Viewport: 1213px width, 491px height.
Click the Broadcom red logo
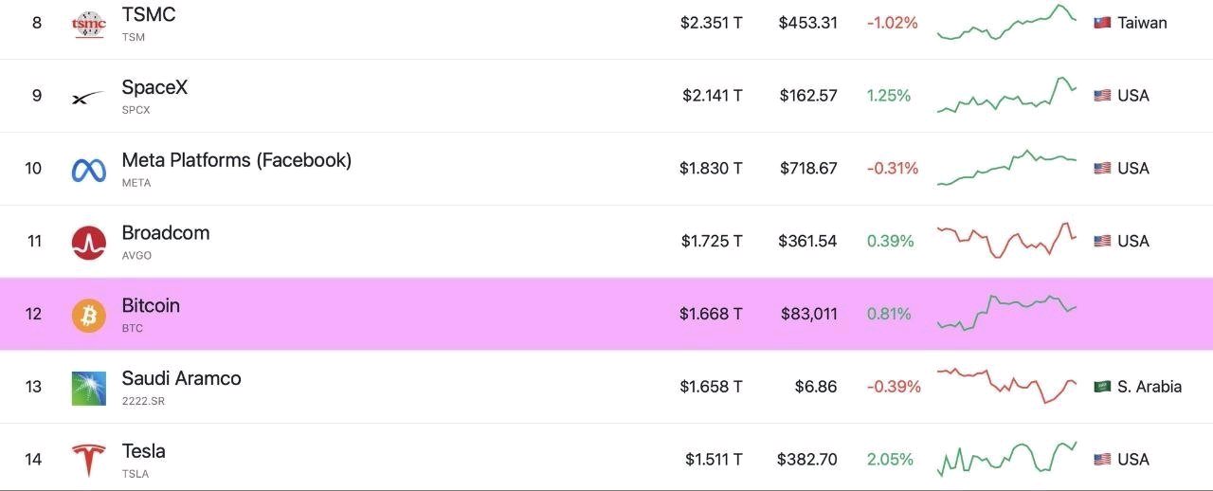89,243
